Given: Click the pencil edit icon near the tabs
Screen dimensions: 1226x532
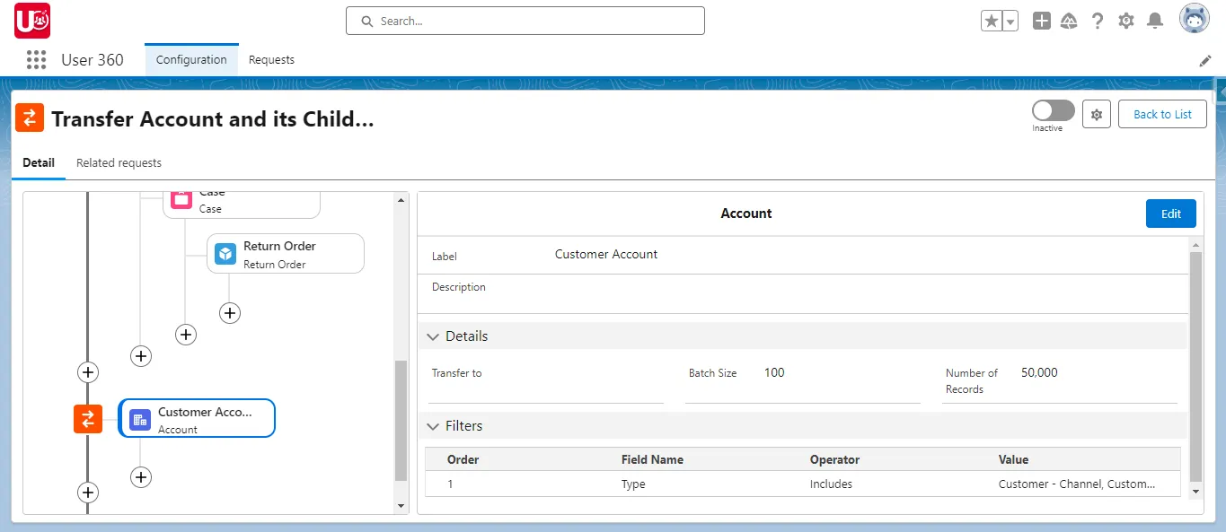Looking at the screenshot, I should click(x=1205, y=60).
